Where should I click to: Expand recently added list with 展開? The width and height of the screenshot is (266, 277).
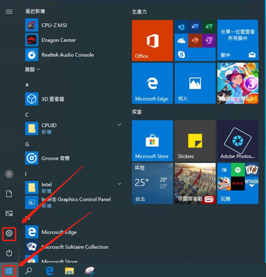point(33,70)
